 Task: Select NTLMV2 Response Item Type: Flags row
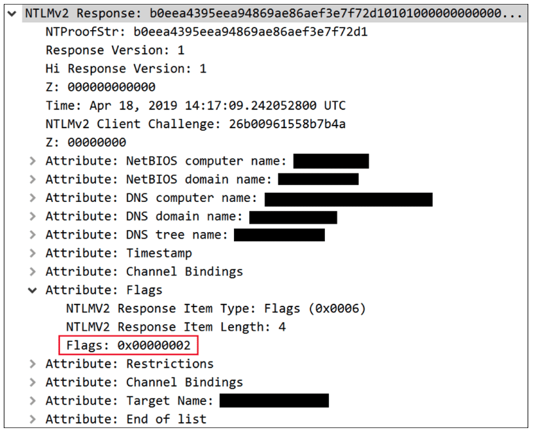click(216, 308)
